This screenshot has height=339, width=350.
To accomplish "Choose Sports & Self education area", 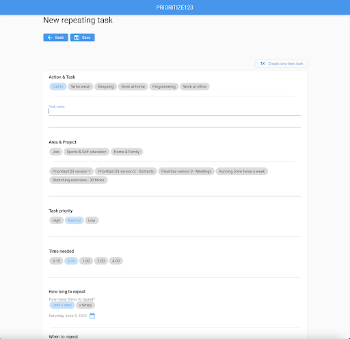I will tap(86, 152).
